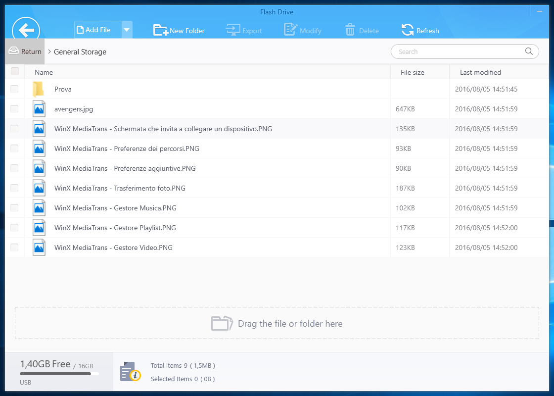Open the Add File dropdown arrow
The image size is (554, 396).
click(127, 30)
